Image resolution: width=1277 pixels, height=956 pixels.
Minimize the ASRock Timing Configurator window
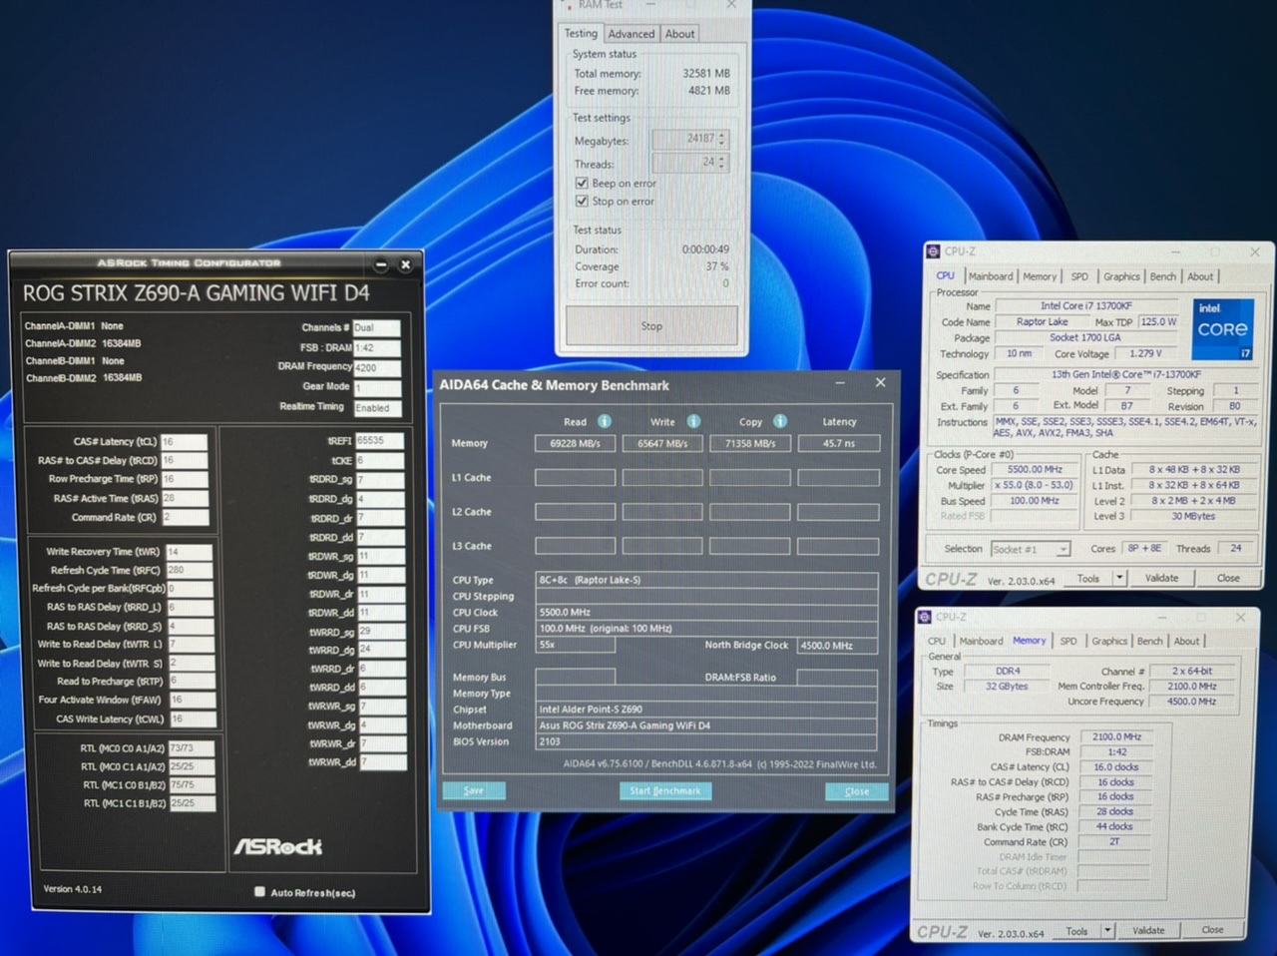pos(381,264)
